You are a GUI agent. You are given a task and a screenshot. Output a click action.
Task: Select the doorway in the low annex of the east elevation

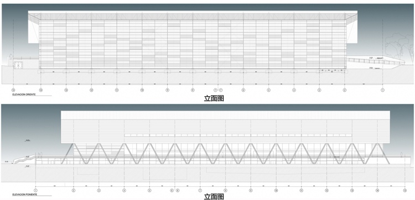pyautogui.click(x=18, y=65)
